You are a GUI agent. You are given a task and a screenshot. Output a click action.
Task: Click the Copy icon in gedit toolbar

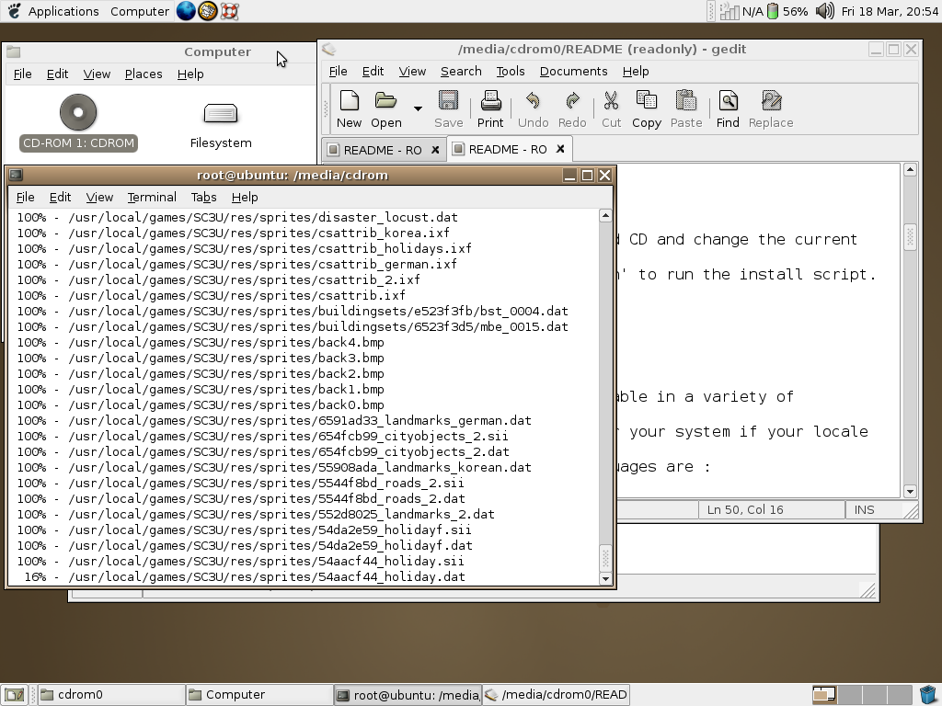pyautogui.click(x=646, y=108)
